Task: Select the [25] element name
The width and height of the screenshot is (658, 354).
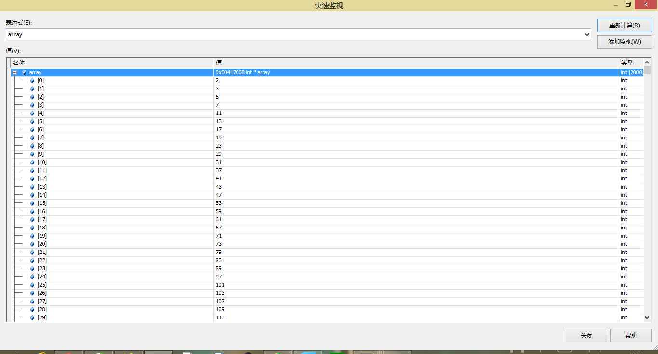Action: pos(42,285)
